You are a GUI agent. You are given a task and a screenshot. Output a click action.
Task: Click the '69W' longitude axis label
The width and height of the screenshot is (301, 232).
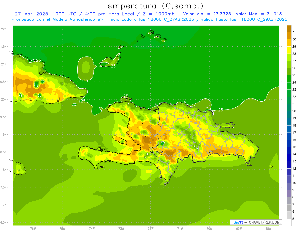239,228
